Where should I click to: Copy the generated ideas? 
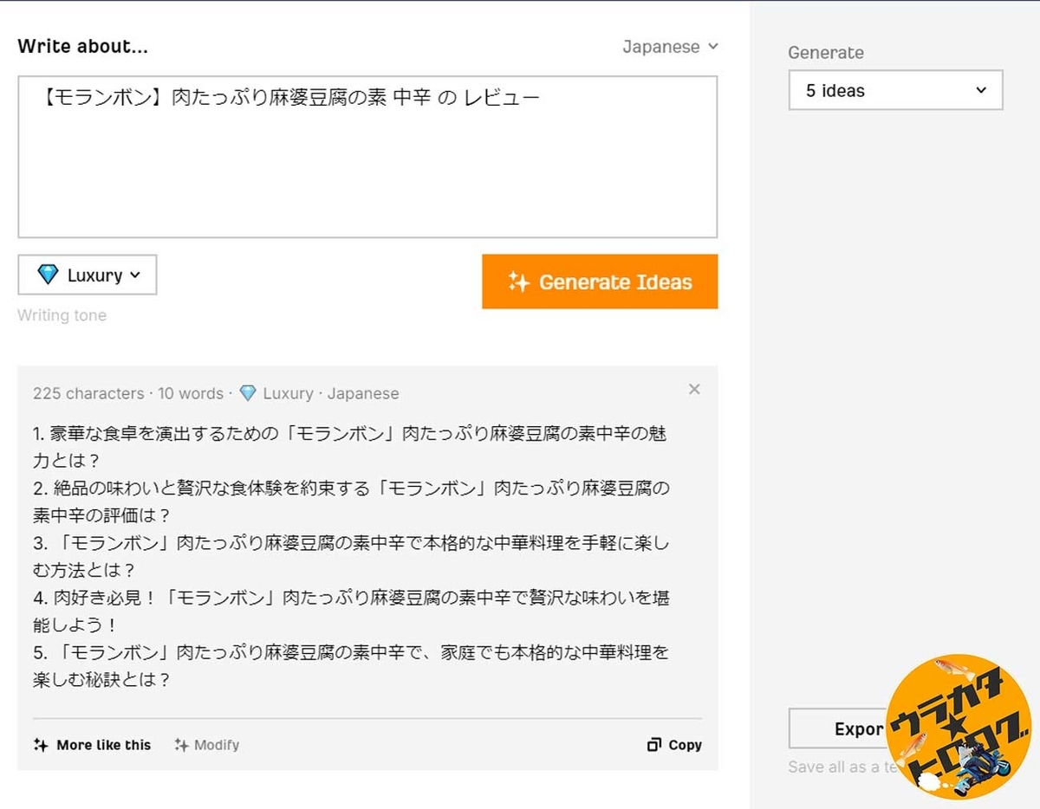(x=674, y=745)
